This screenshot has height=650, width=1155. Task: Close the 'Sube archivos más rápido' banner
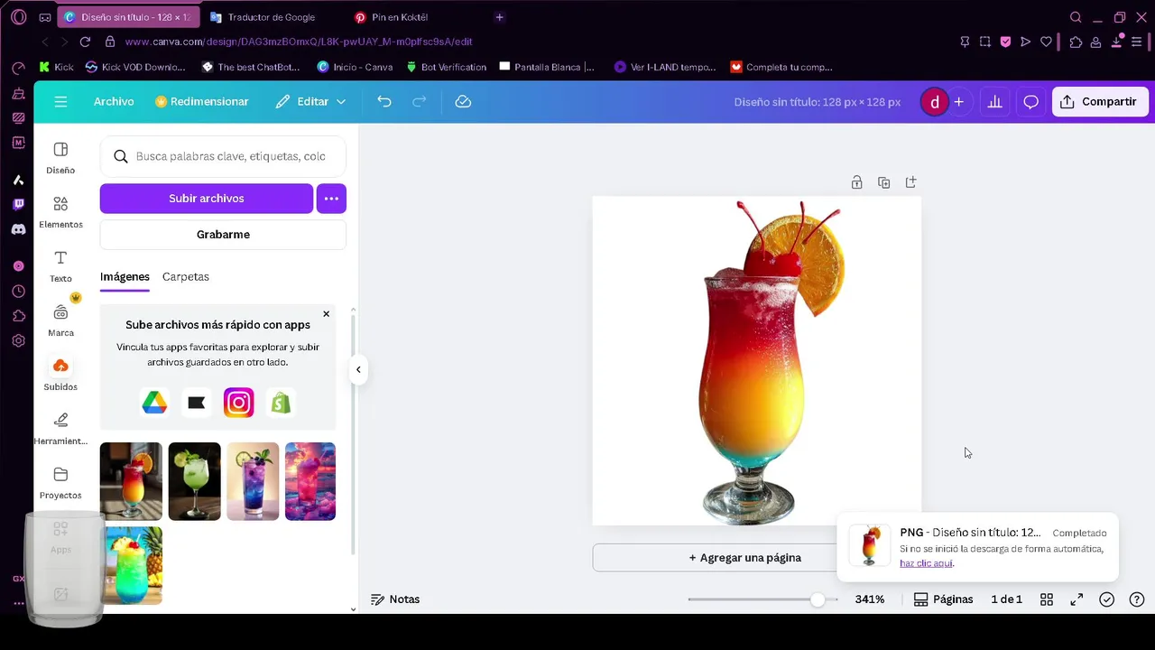326,314
